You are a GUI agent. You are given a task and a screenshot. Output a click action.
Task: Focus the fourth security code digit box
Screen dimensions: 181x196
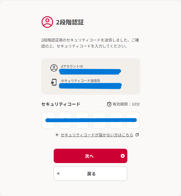pyautogui.click(x=99, y=120)
